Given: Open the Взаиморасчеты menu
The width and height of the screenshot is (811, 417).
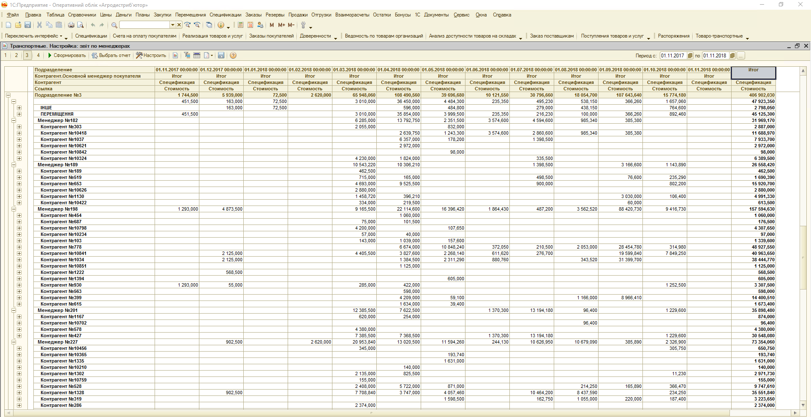Looking at the screenshot, I should click(352, 15).
